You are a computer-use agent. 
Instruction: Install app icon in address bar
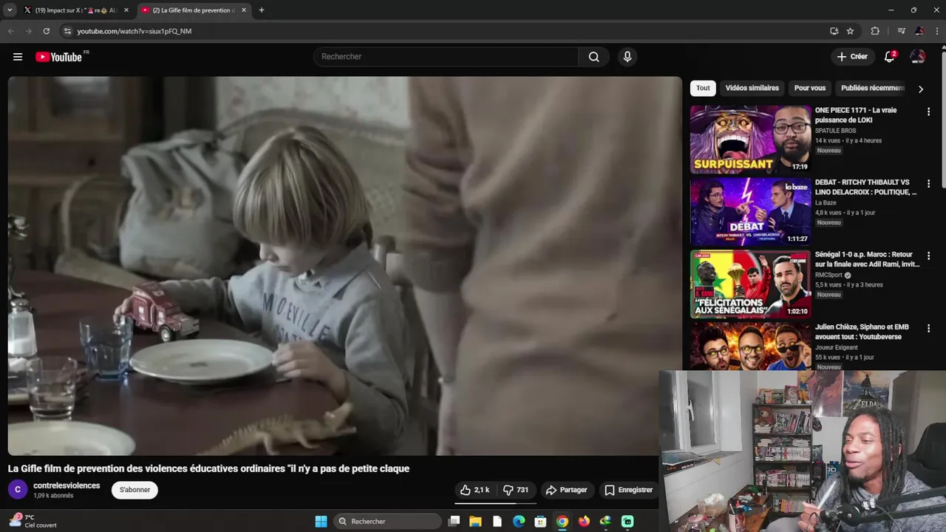tap(834, 31)
